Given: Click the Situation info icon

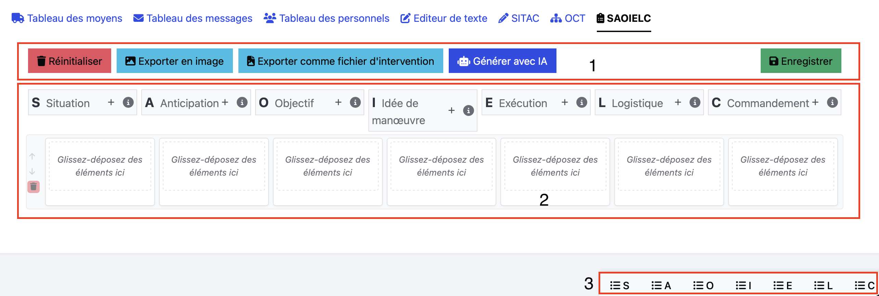Looking at the screenshot, I should point(128,102).
